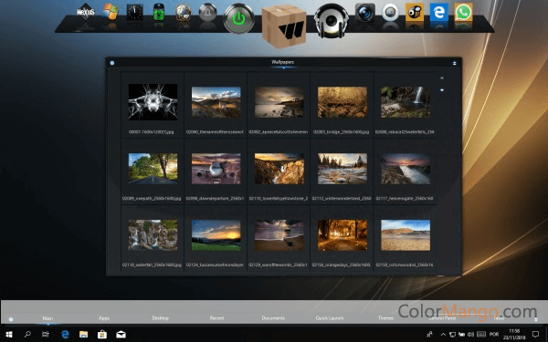Click the down arrow in Wallpapers panel

point(442,90)
